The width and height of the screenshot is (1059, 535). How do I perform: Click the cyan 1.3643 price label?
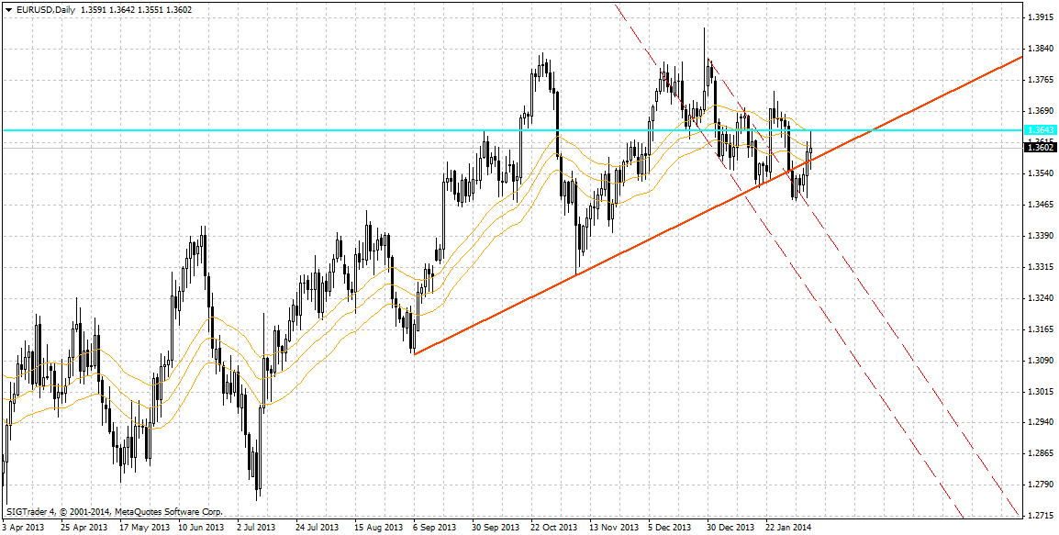pos(1040,129)
